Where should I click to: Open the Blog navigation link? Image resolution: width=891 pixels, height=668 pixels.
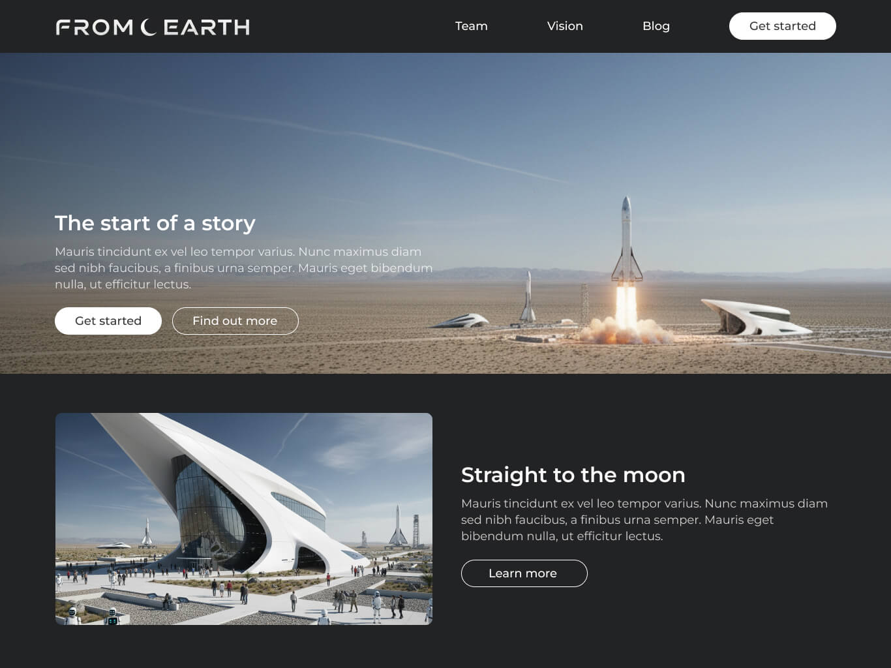pyautogui.click(x=656, y=26)
